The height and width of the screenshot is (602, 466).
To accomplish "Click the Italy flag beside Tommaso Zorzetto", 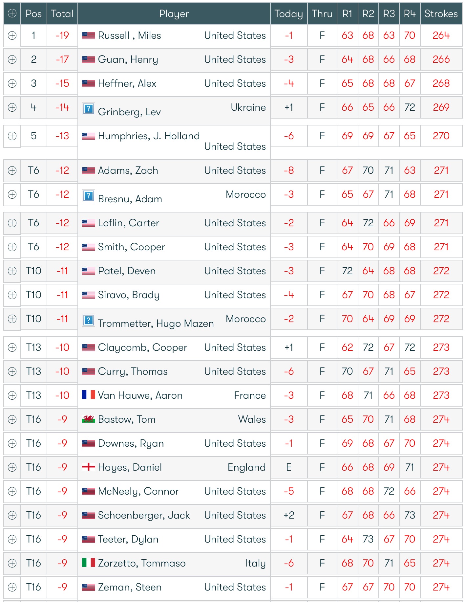I will (x=88, y=563).
